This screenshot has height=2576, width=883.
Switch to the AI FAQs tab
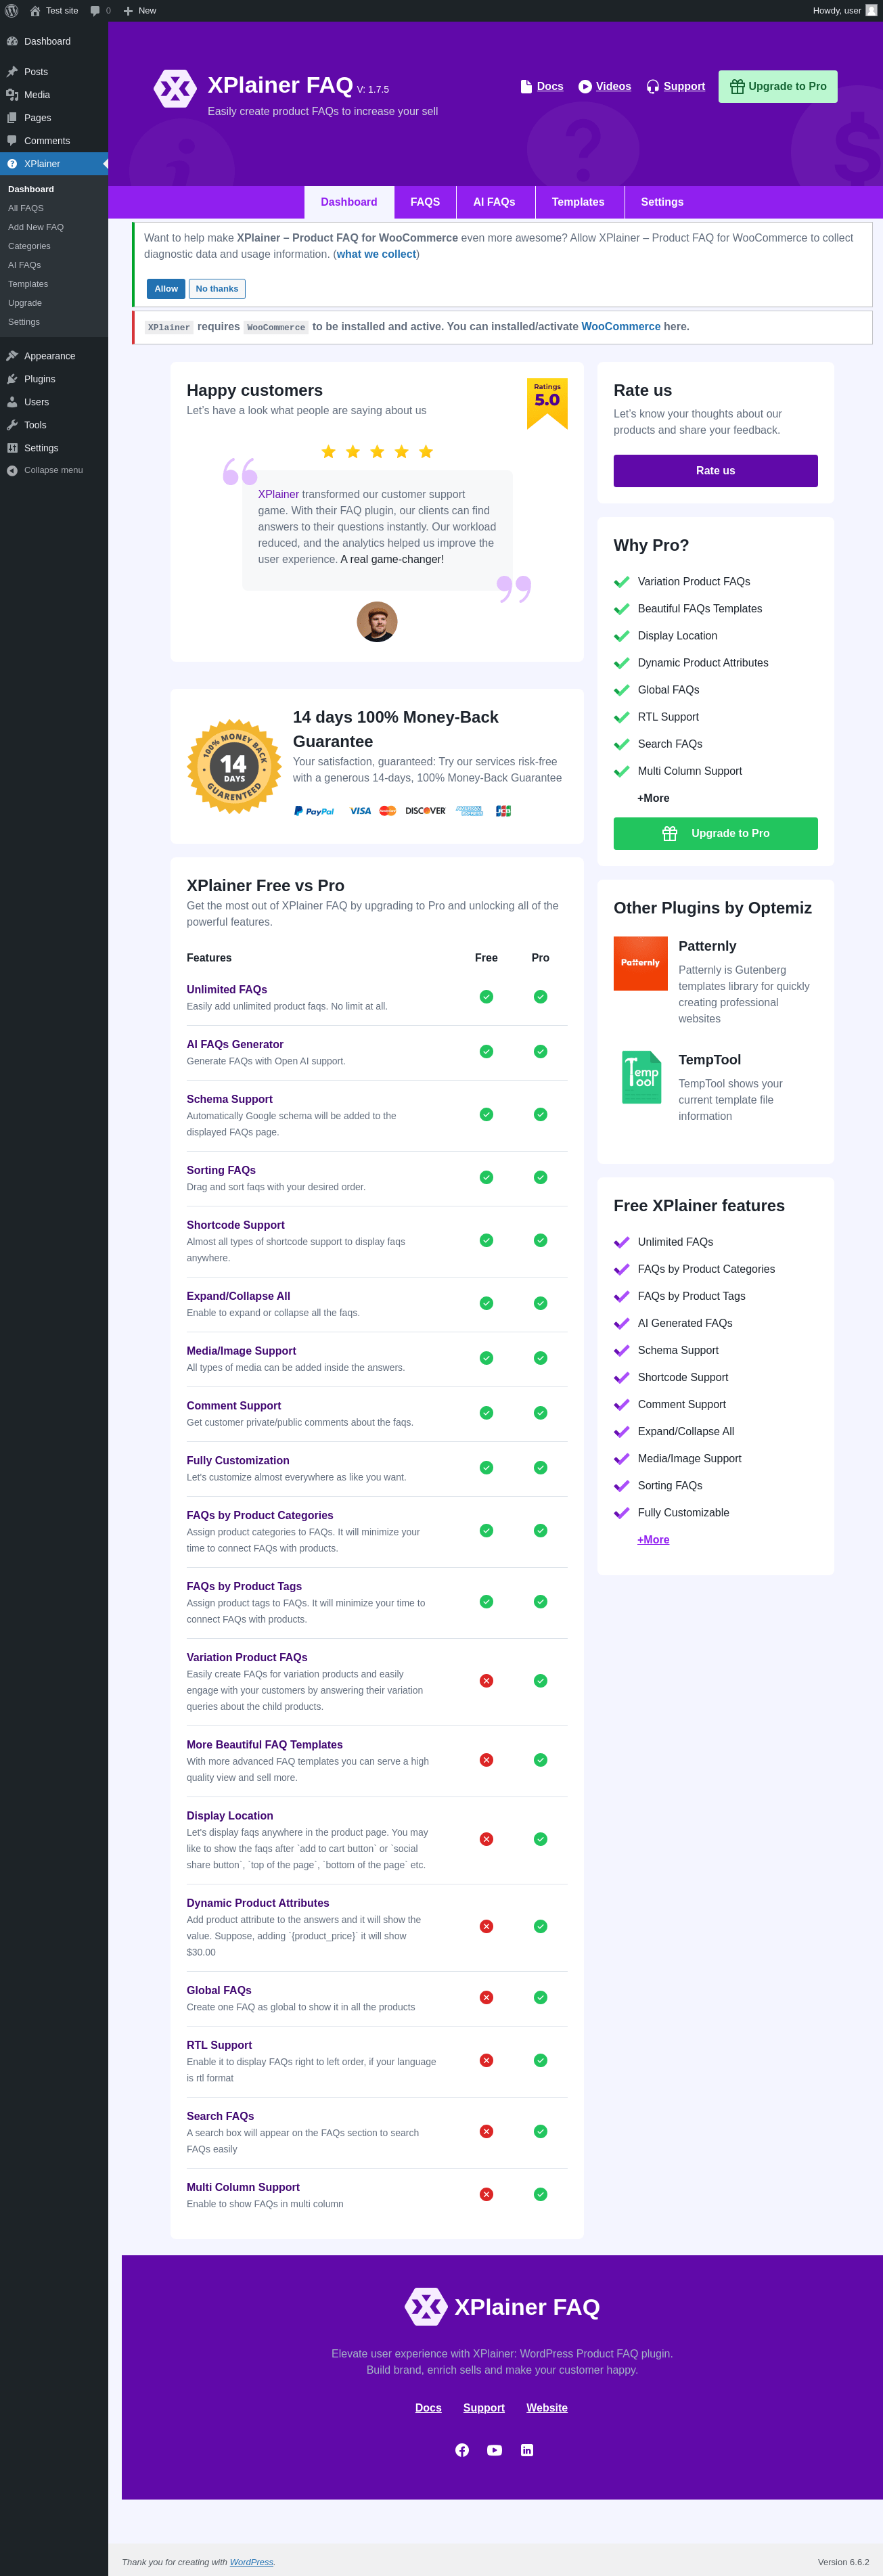click(x=494, y=202)
